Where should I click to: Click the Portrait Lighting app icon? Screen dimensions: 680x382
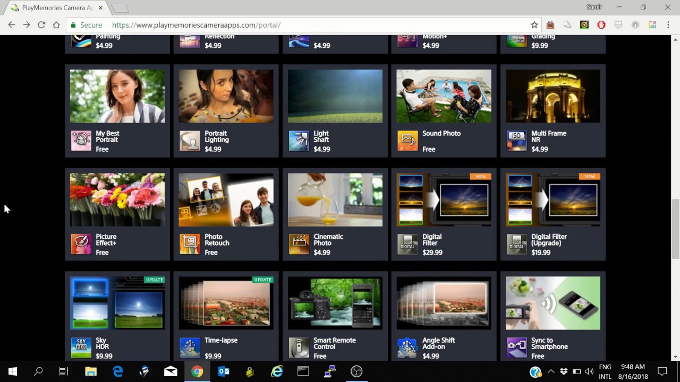(190, 141)
